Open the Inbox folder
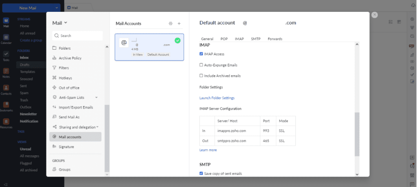Image resolution: width=417 pixels, height=187 pixels. (24, 57)
